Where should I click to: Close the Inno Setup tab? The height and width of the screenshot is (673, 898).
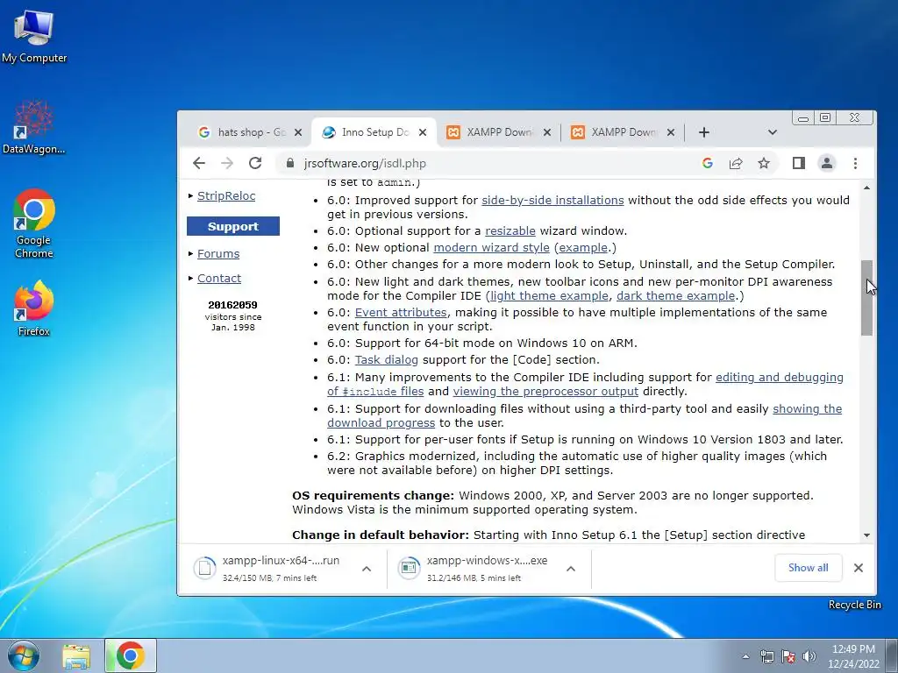coord(423,132)
